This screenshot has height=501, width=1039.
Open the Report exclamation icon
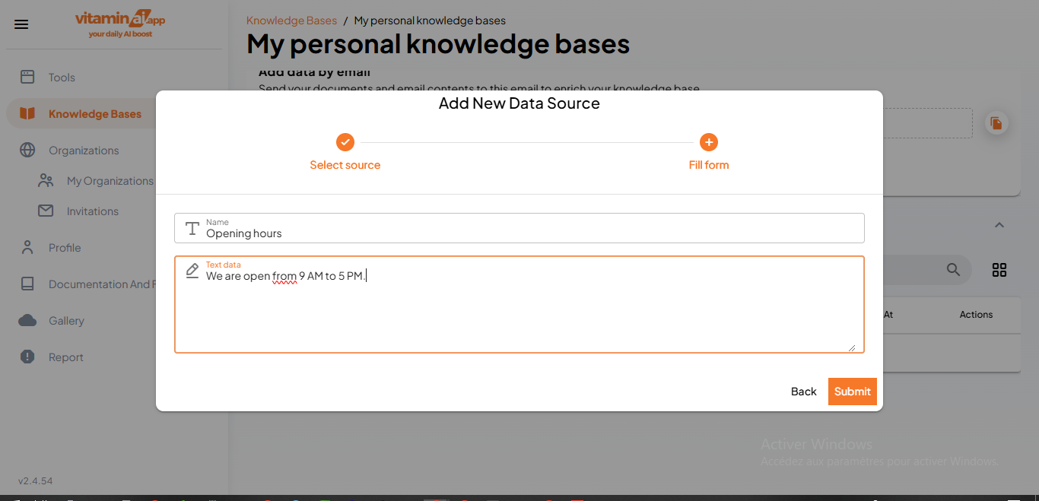click(x=27, y=357)
